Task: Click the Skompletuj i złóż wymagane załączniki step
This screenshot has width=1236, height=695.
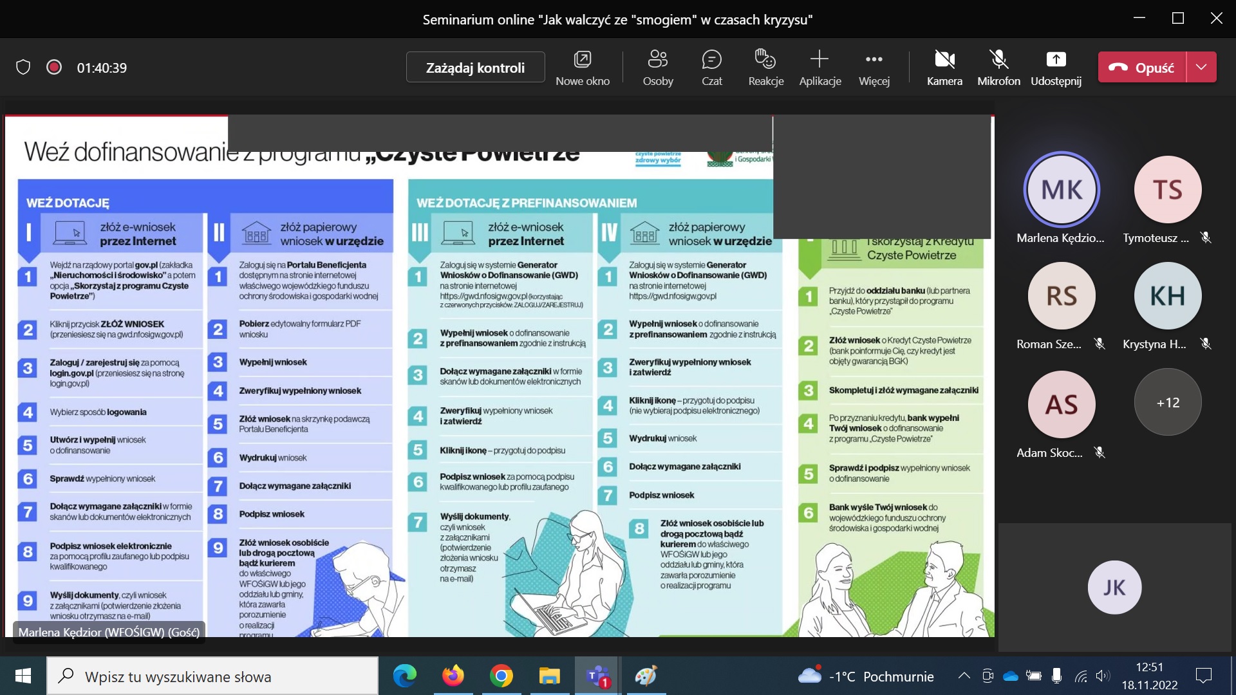Action: [903, 390]
